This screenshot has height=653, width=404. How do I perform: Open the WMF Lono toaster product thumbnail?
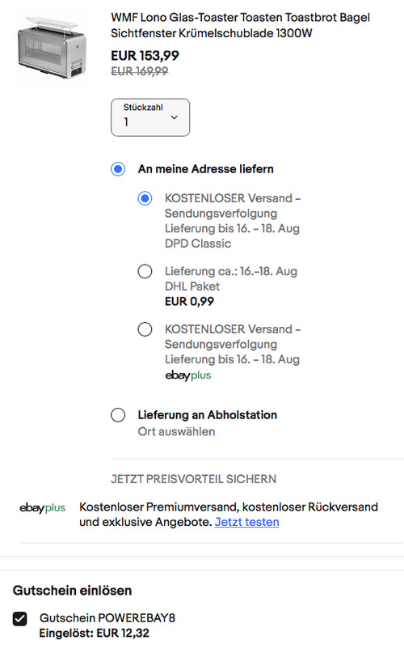(x=52, y=48)
